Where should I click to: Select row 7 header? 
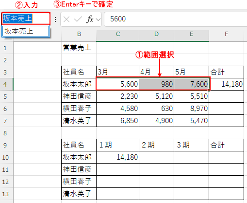point(6,121)
